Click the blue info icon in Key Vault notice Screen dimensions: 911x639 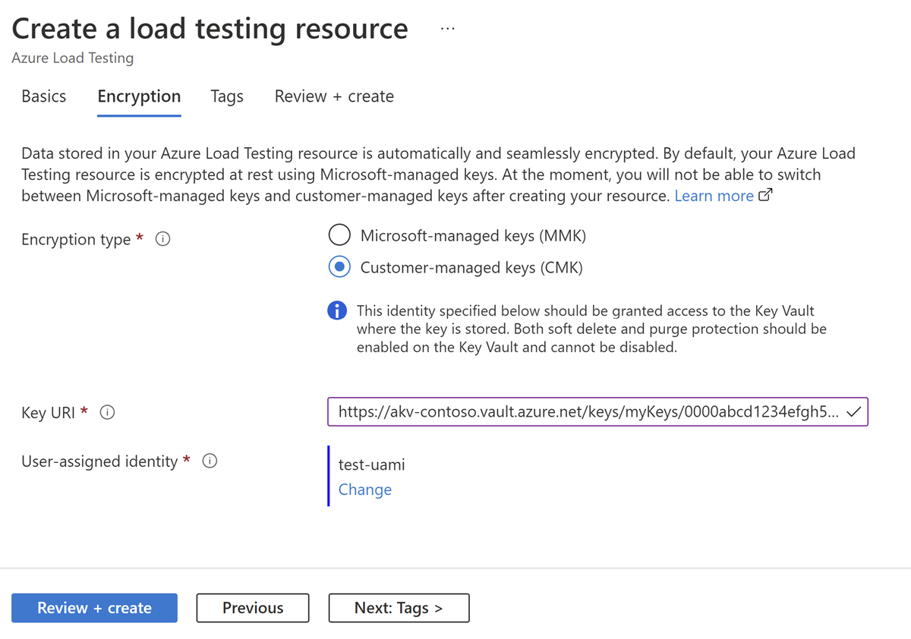pos(337,310)
